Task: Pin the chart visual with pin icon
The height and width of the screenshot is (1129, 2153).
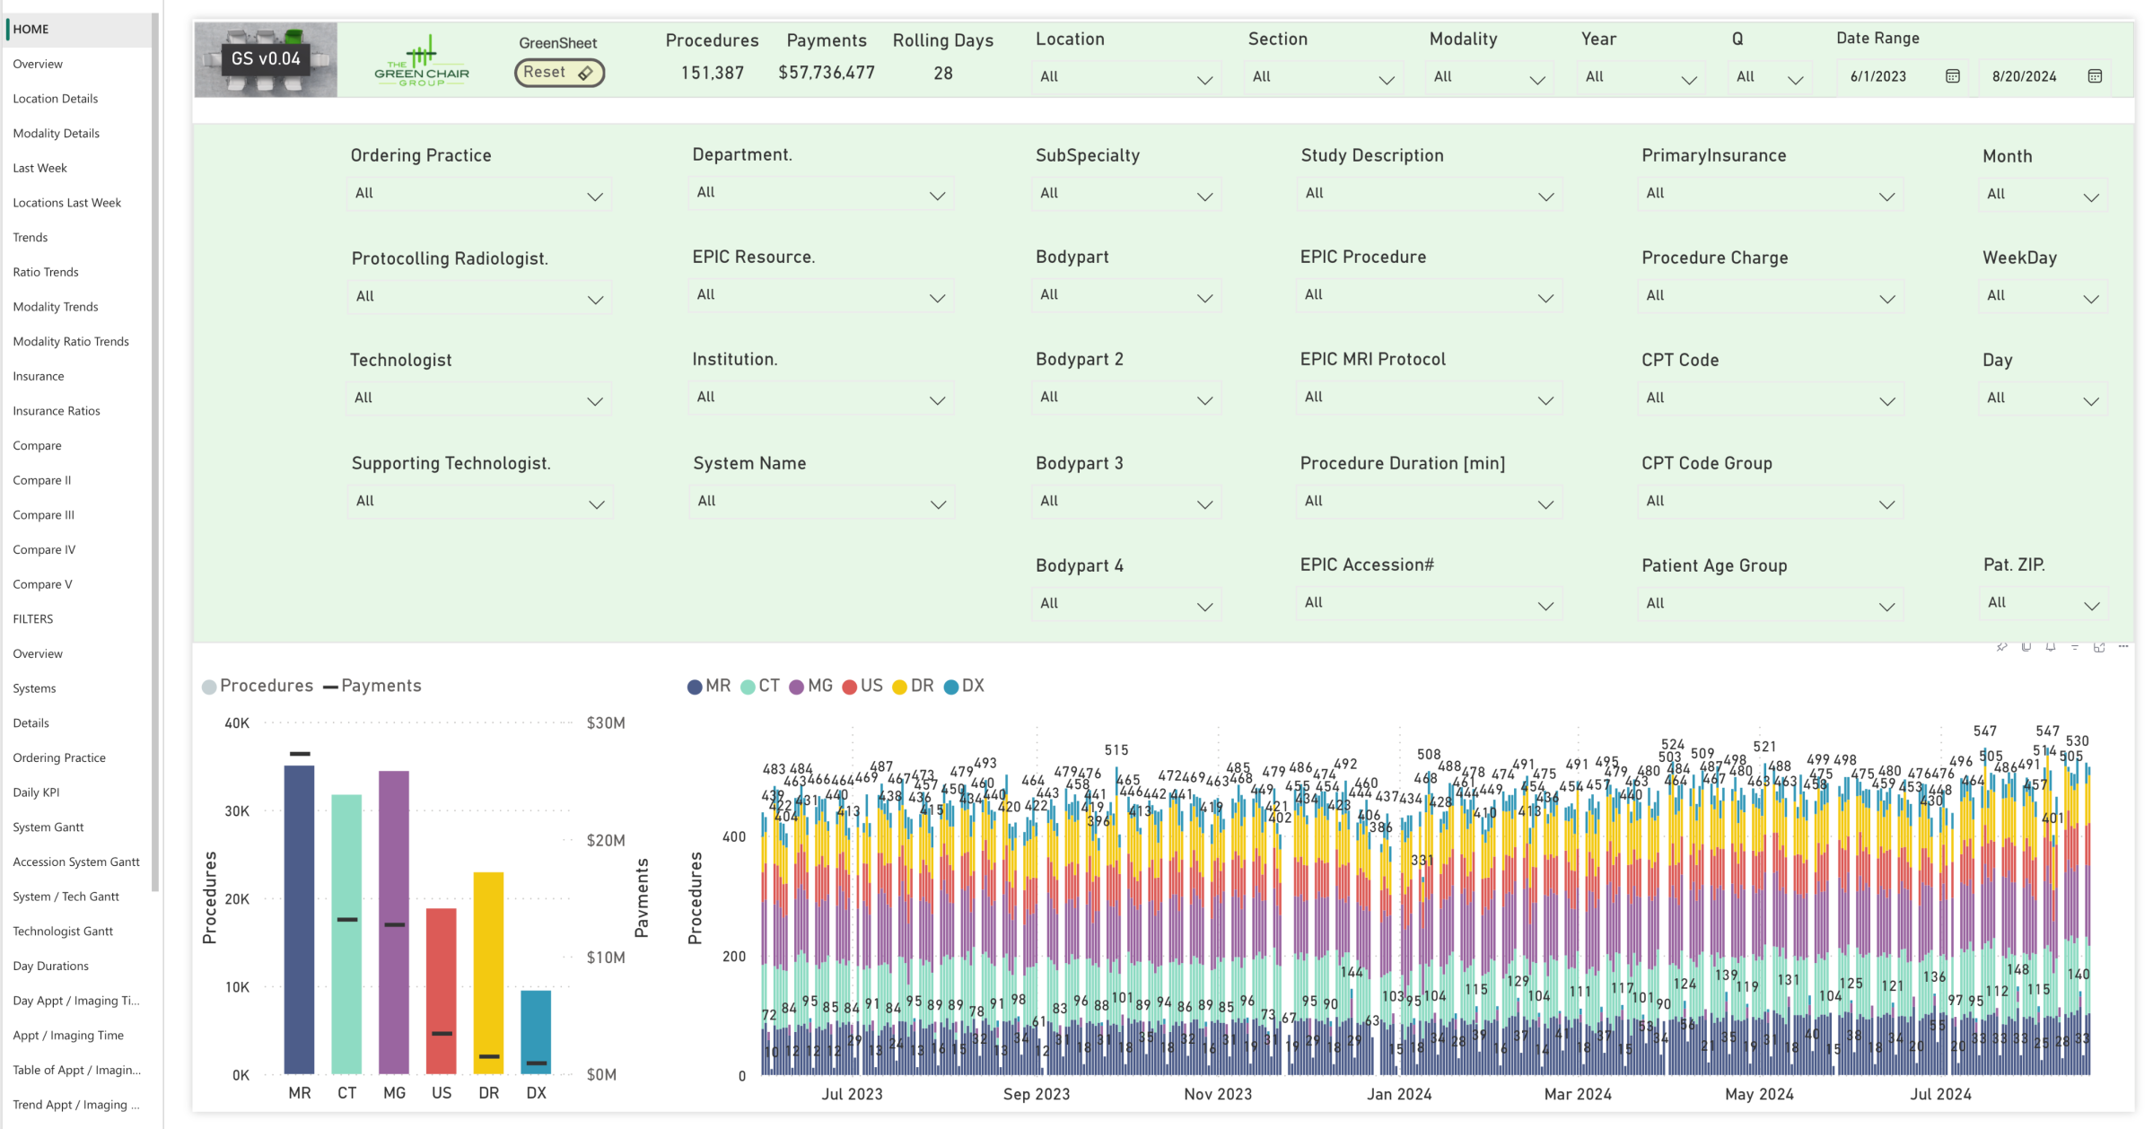Action: tap(2001, 647)
